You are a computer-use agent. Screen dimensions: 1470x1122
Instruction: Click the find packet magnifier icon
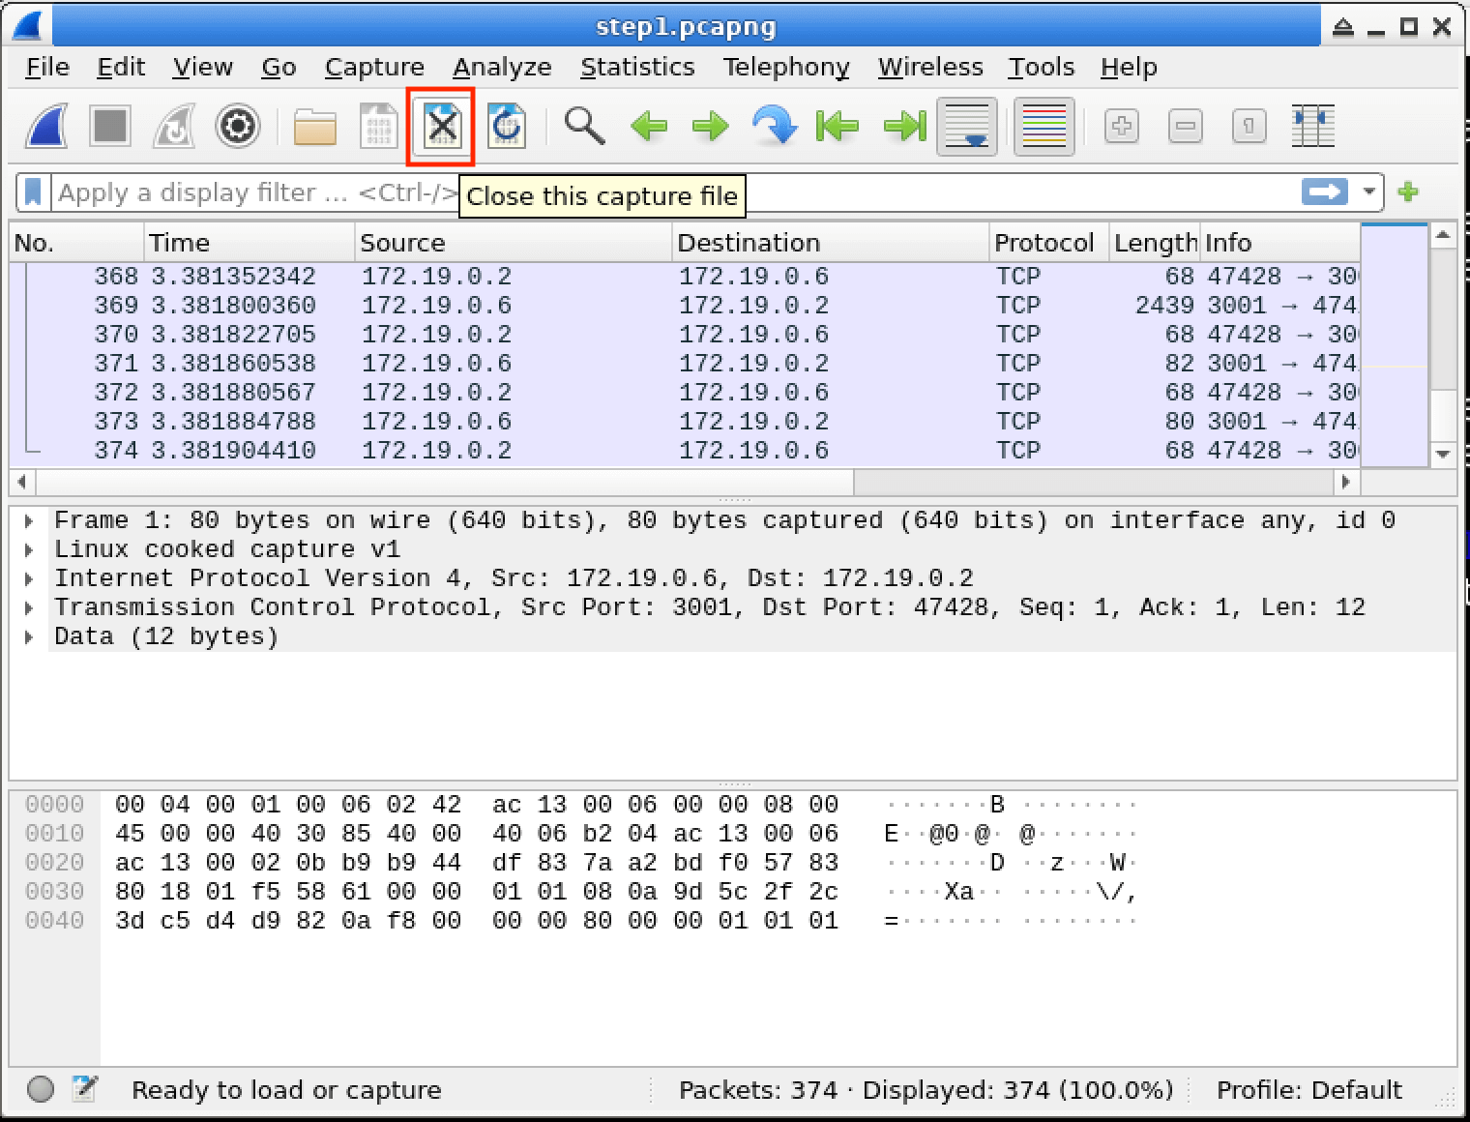pyautogui.click(x=584, y=127)
